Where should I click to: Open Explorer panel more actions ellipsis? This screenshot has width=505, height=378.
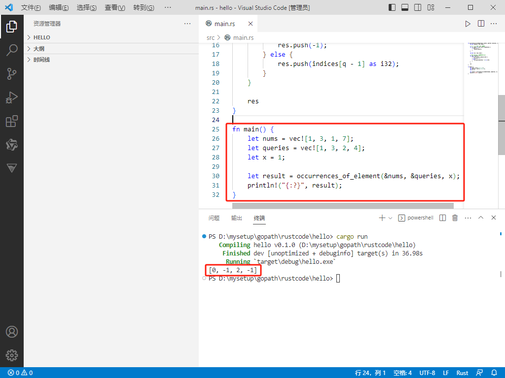coord(187,24)
